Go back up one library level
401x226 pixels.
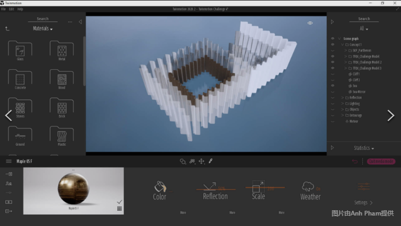(x=7, y=29)
